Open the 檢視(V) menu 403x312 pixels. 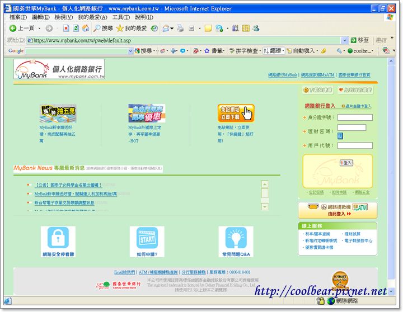pyautogui.click(x=63, y=17)
